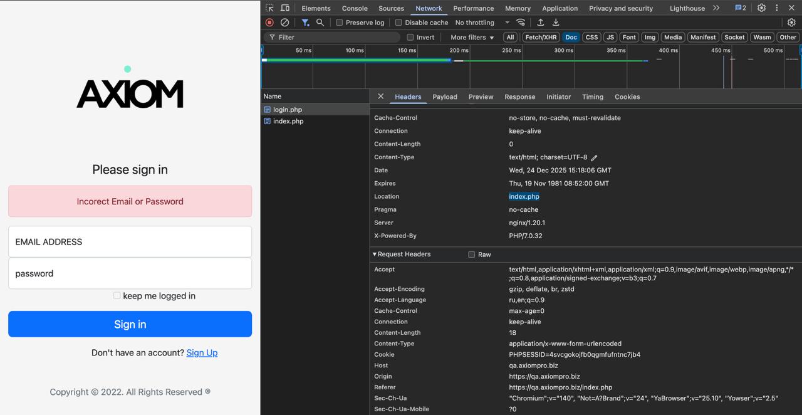802x415 pixels.
Task: Open the No throttling dropdown
Action: click(x=482, y=23)
